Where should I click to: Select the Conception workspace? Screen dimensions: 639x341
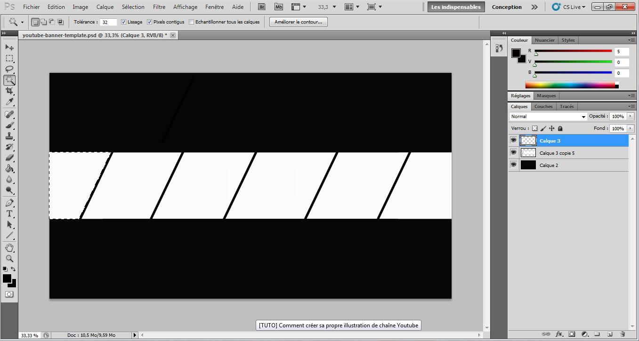coord(507,7)
